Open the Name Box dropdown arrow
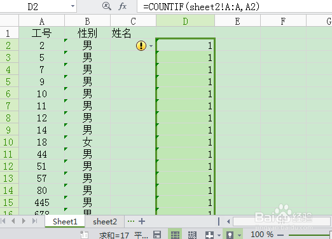The image size is (332, 239). pos(73,6)
